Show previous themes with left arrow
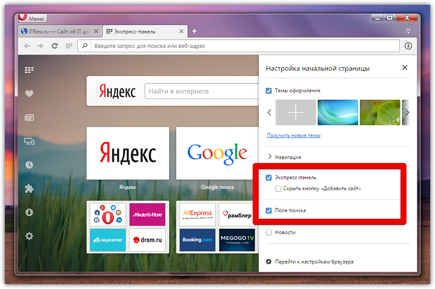The image size is (435, 289). (x=270, y=113)
